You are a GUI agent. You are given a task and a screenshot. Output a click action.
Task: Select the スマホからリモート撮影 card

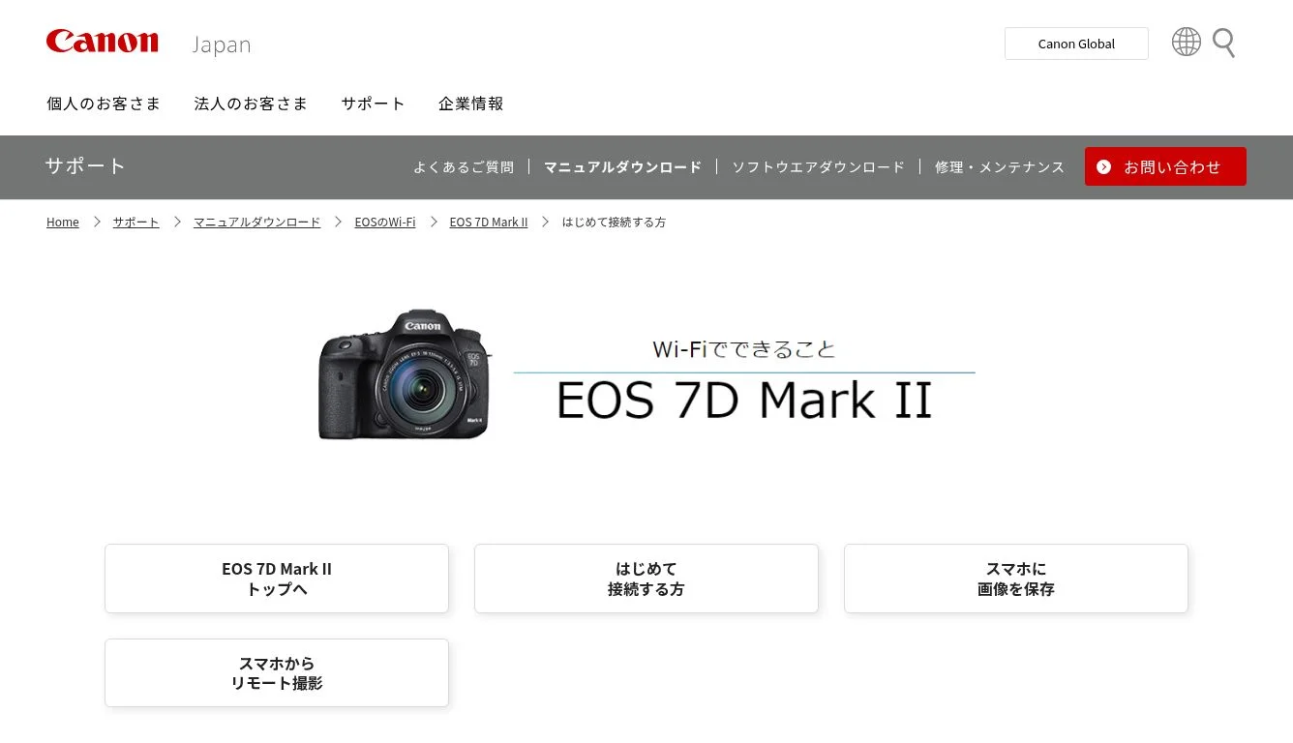click(277, 673)
